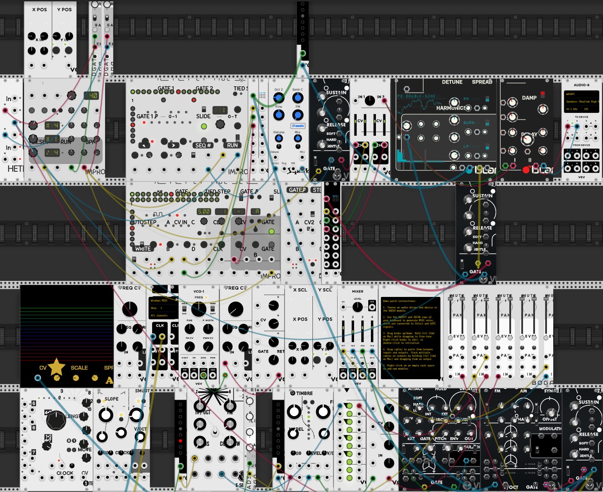Click the TIMBRE knob
Screen dimensions: 603x492
pos(293,412)
